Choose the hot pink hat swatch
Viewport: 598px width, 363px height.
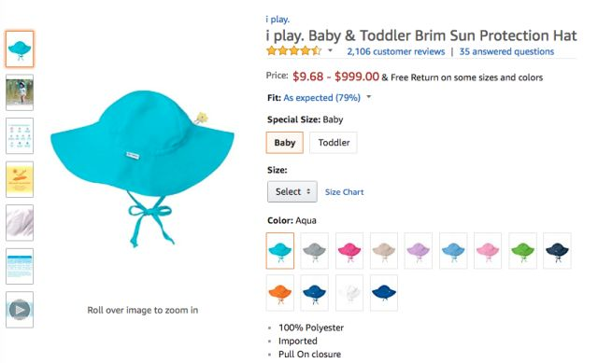pyautogui.click(x=349, y=251)
